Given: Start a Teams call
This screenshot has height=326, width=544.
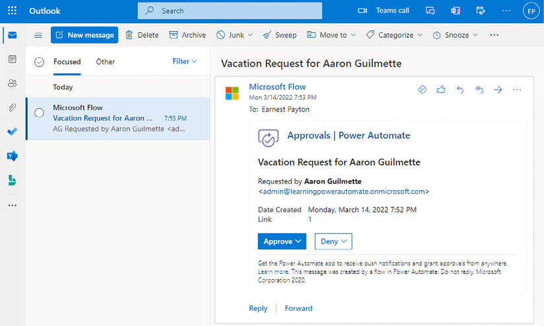Looking at the screenshot, I should [x=384, y=11].
